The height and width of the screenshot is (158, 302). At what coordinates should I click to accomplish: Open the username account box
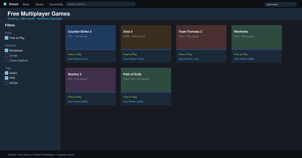(281, 4)
